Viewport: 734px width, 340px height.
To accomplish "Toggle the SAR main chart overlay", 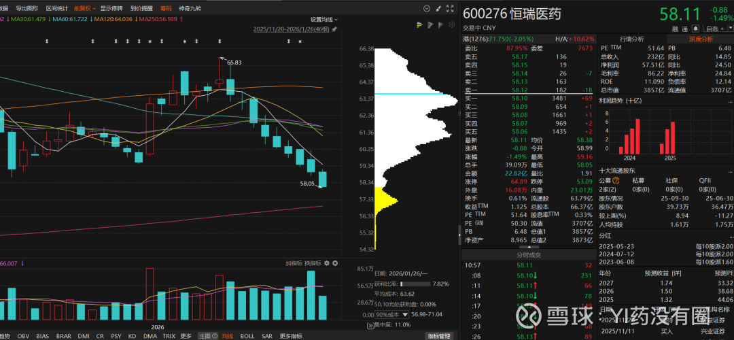I will click(267, 336).
